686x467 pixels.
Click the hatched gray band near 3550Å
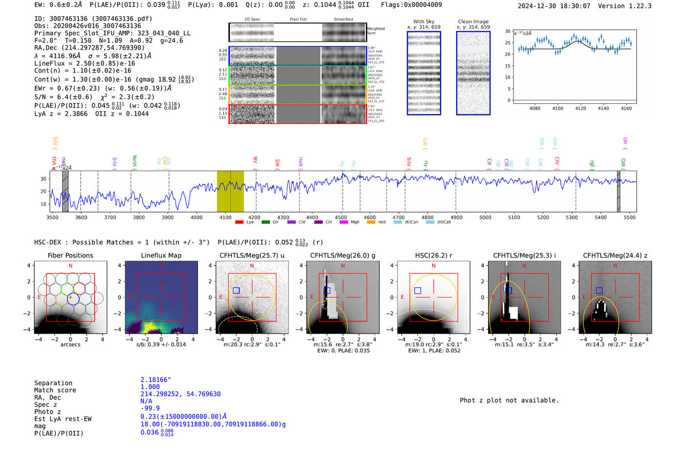tap(65, 192)
